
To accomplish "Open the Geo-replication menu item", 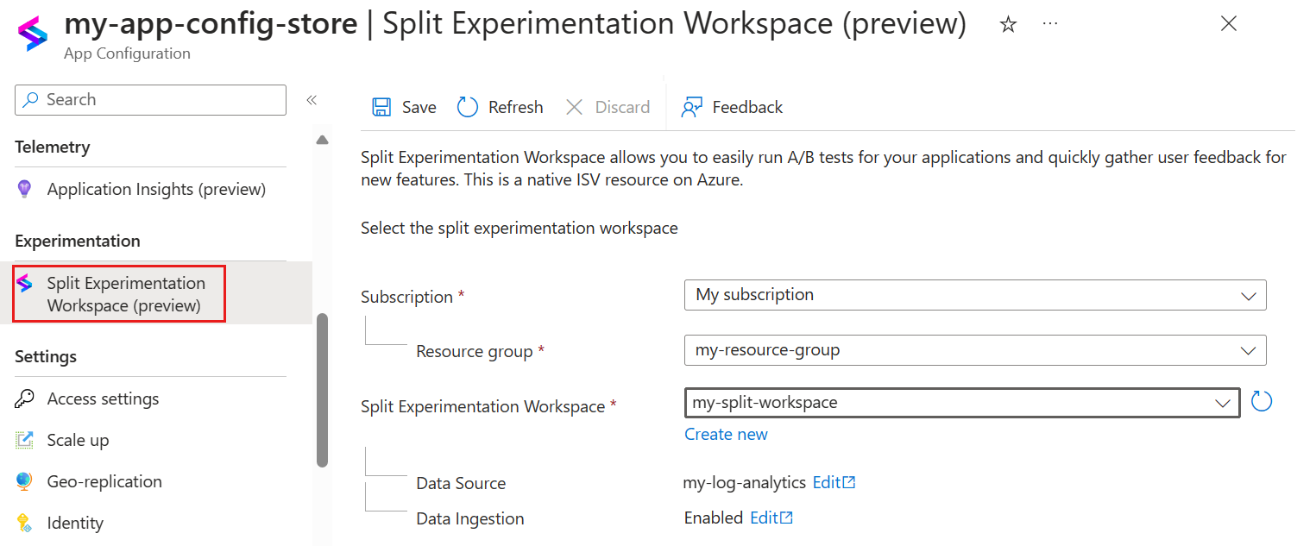I will coord(104,481).
